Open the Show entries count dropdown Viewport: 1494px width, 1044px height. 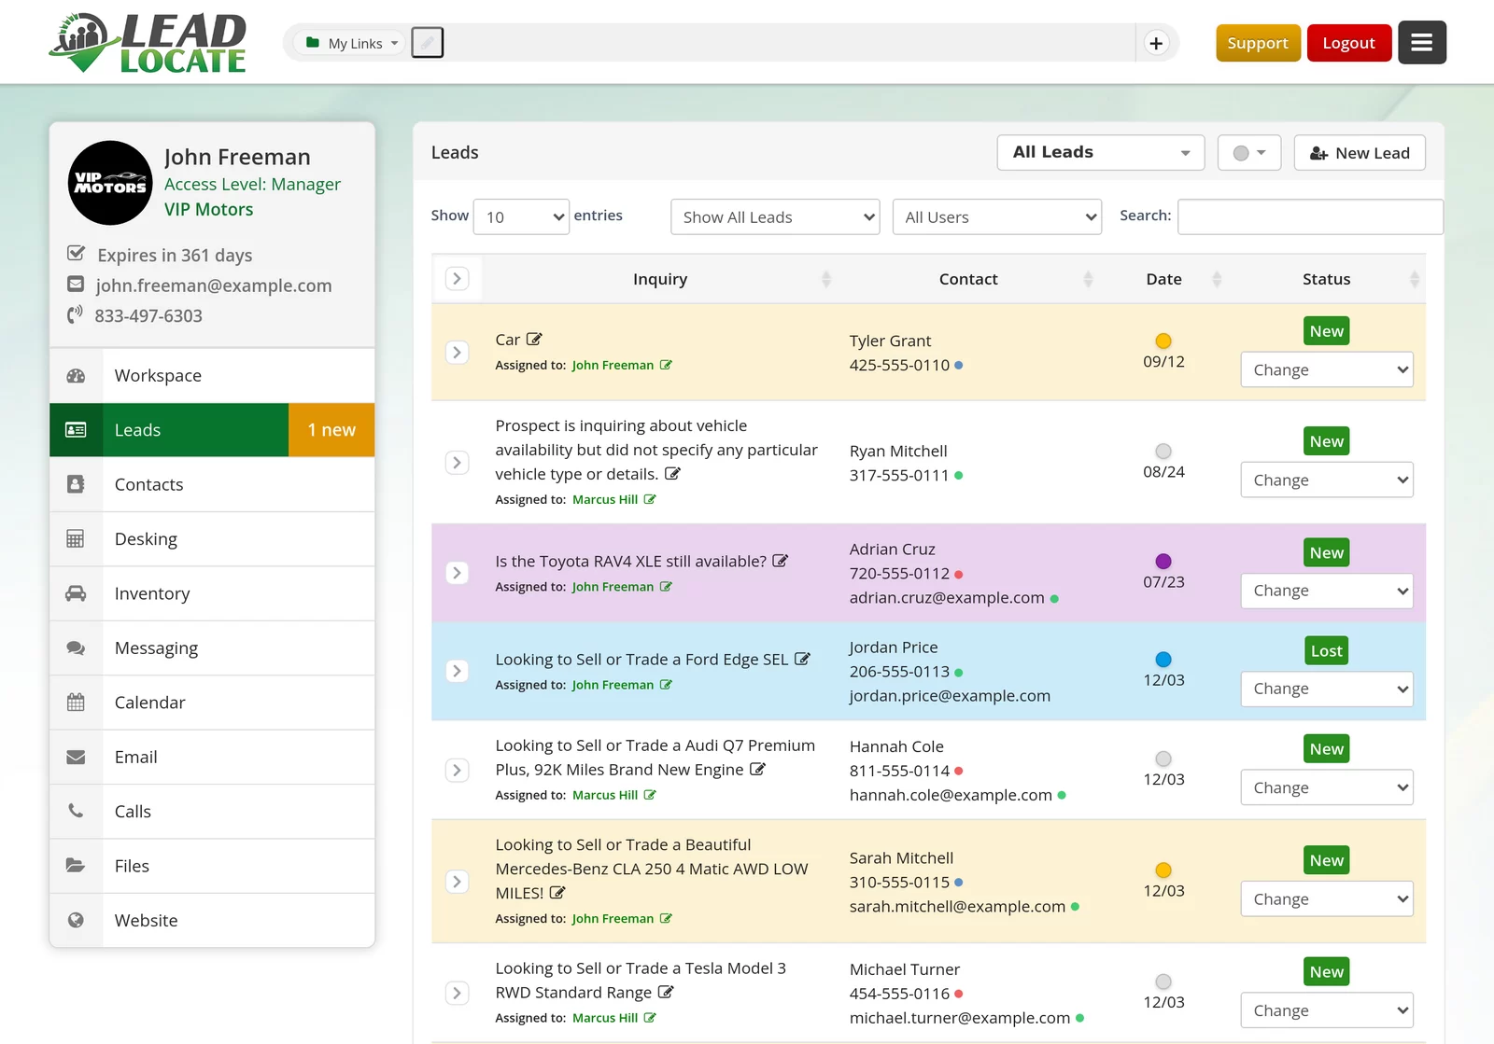pos(521,216)
